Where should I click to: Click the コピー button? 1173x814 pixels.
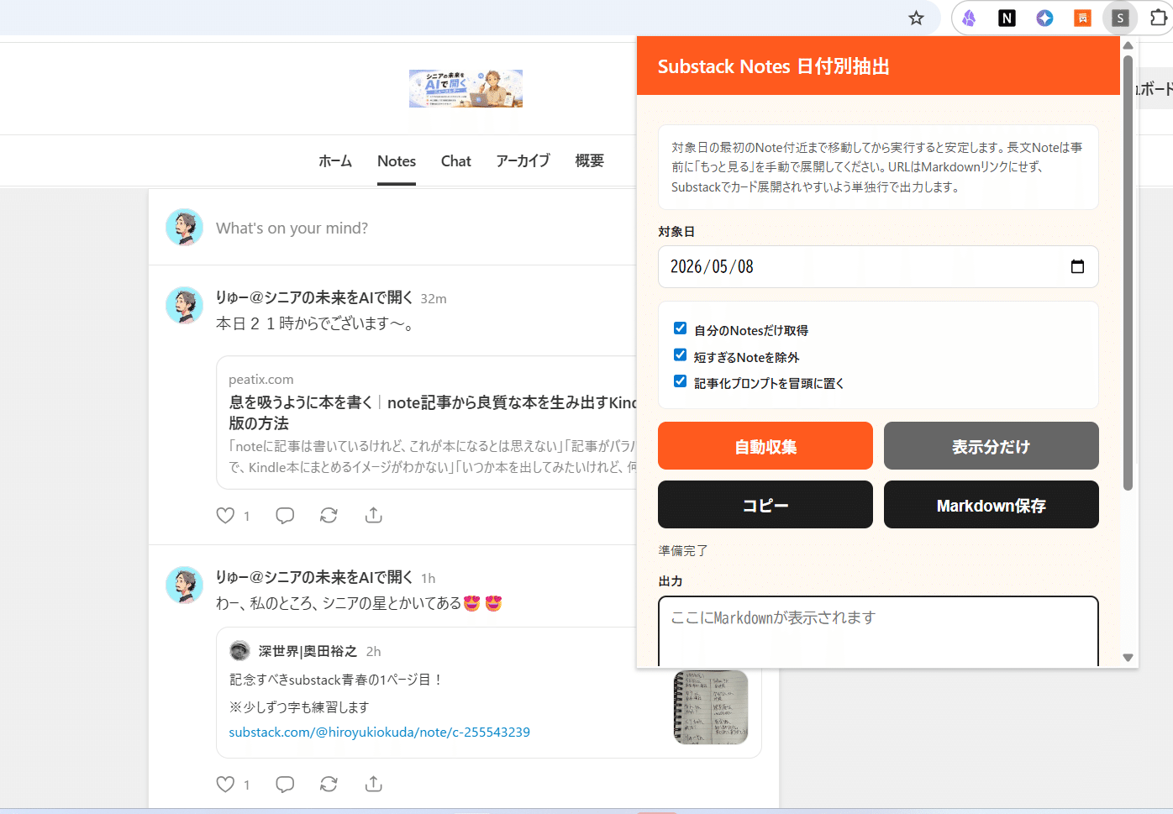[x=765, y=505]
